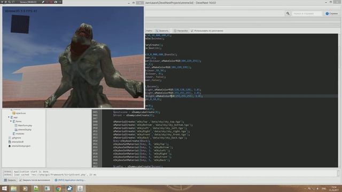Select the .gitignore file in project tree
342x192 pixels.
click(x=17, y=138)
